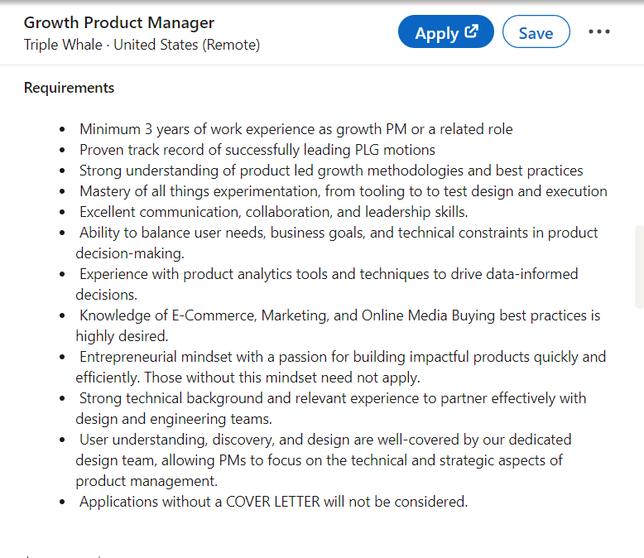
Task: Click the Growth Product Manager job title
Action: pos(119,22)
